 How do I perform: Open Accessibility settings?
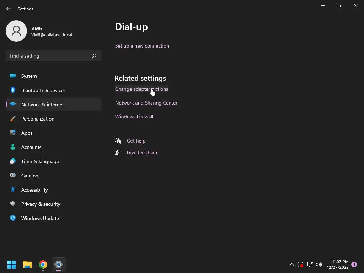click(x=53, y=190)
